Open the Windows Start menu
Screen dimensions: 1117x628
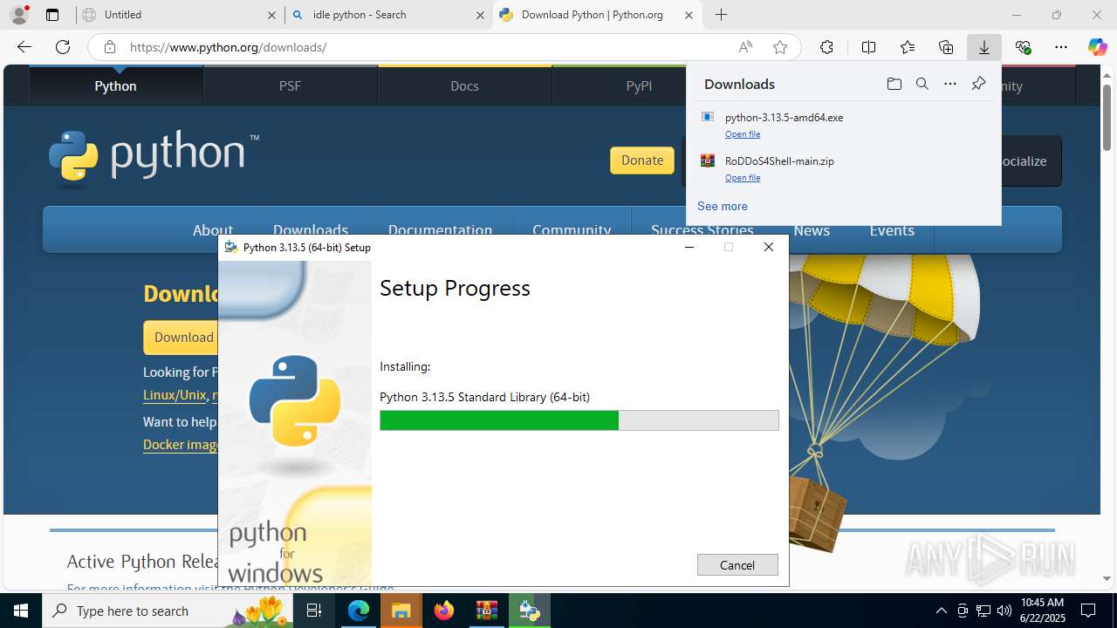[x=21, y=611]
